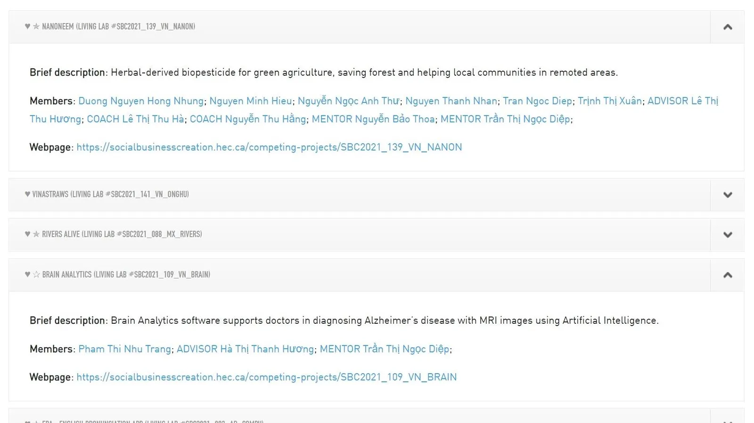Expand the Rivers Alive accordion chevron

[727, 235]
